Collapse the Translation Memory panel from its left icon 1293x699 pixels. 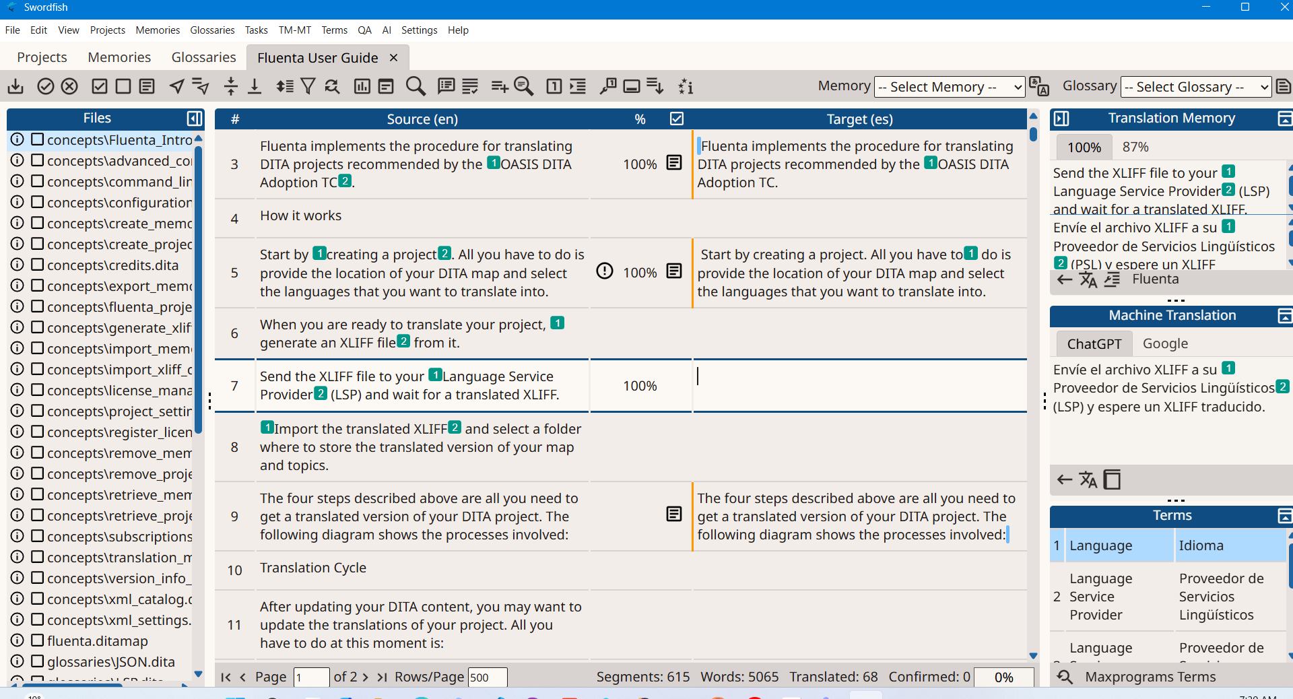(x=1061, y=119)
